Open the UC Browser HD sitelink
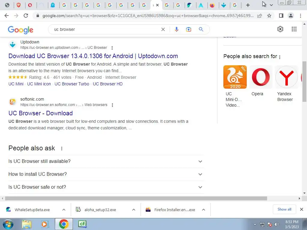 pyautogui.click(x=108, y=84)
